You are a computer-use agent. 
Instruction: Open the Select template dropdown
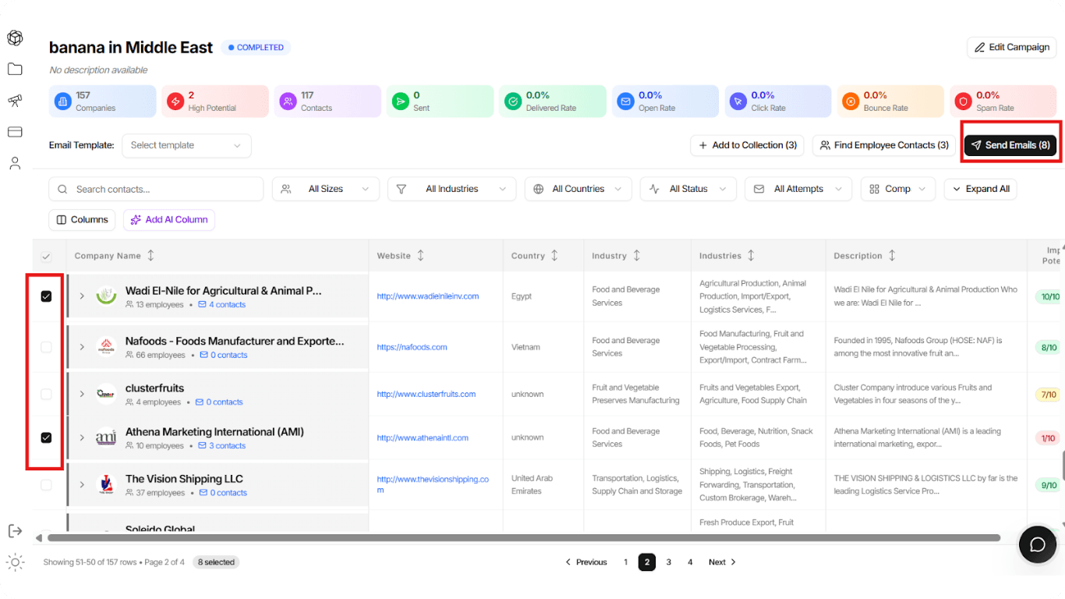186,146
